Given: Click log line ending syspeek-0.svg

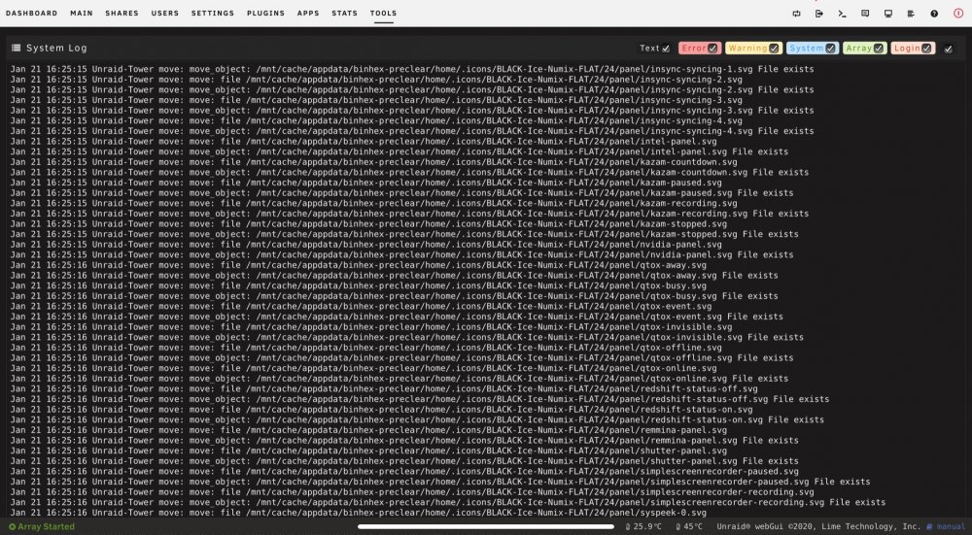Looking at the screenshot, I should pos(359,512).
